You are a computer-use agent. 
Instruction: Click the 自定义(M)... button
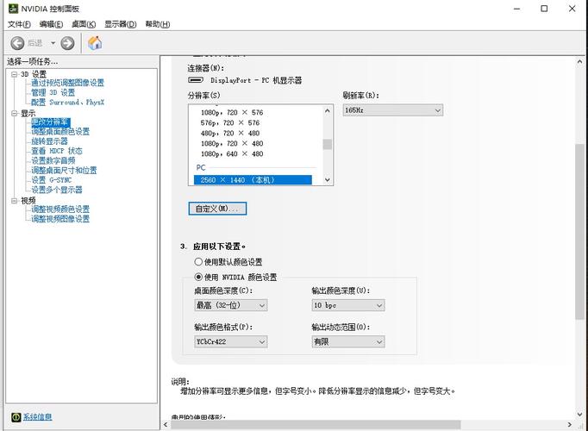217,209
